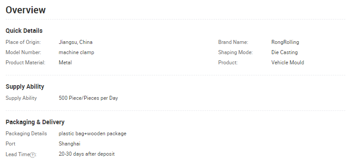Viewport: 346px width, 161px height.
Task: Click the Packaging & Delivery heading
Action: [35, 122]
